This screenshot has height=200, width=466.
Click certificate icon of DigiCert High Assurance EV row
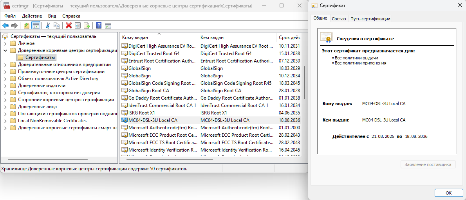(x=125, y=46)
